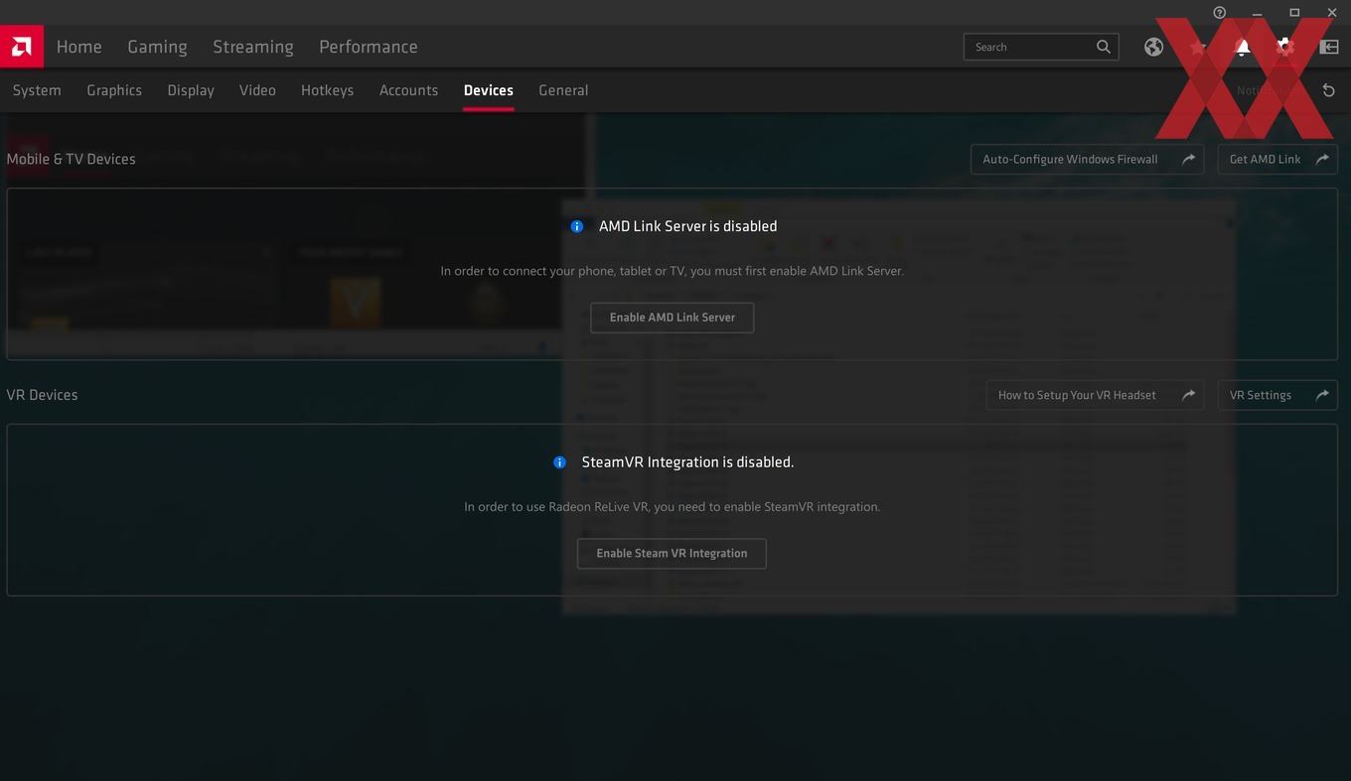Open the notifications bell icon
The width and height of the screenshot is (1351, 781).
(1242, 47)
